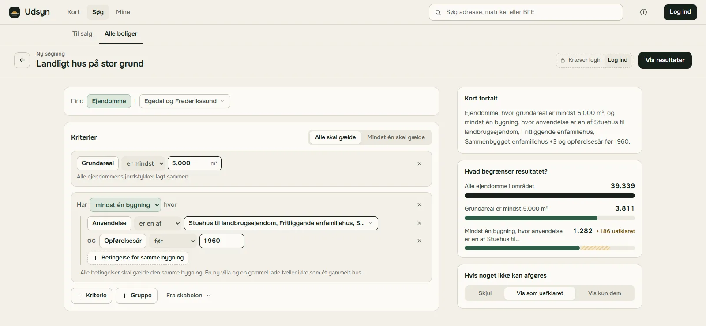Screen dimensions: 706x326
Task: Edit the 5.000 m² area input
Action: (195, 163)
